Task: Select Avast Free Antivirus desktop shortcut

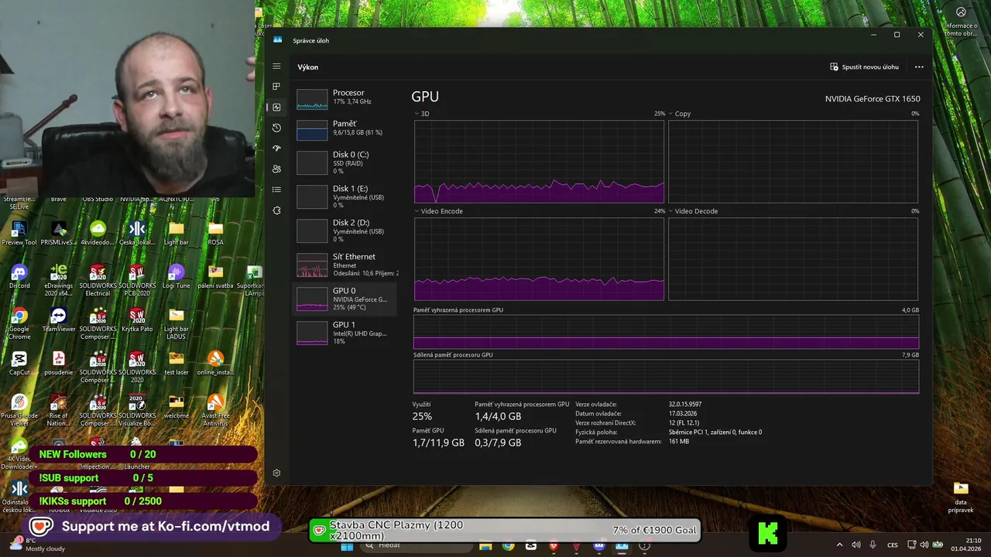Action: click(x=215, y=410)
